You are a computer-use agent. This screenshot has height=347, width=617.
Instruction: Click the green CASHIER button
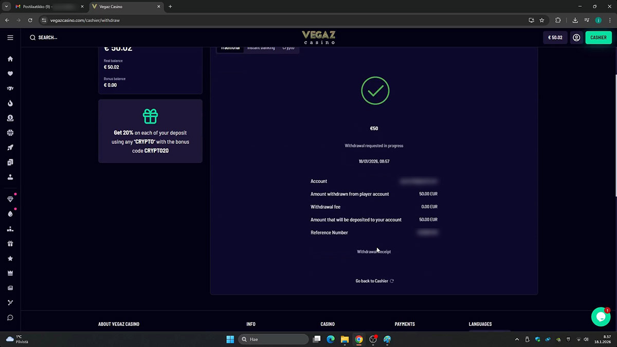[598, 38]
